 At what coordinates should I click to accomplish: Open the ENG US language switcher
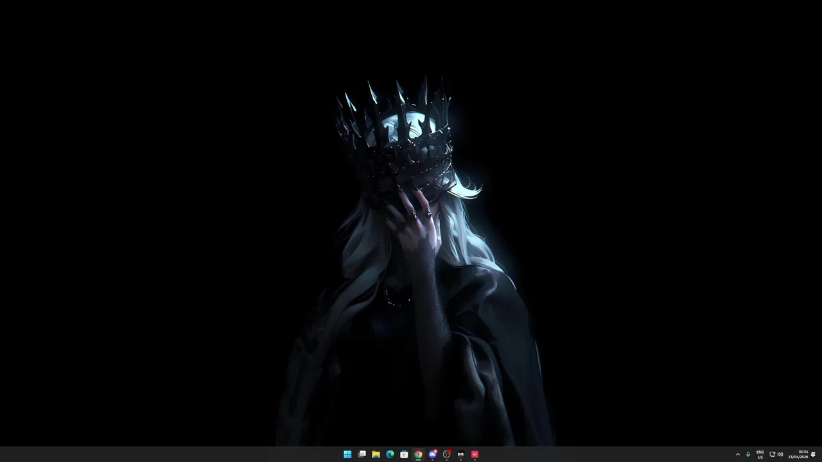(x=760, y=454)
